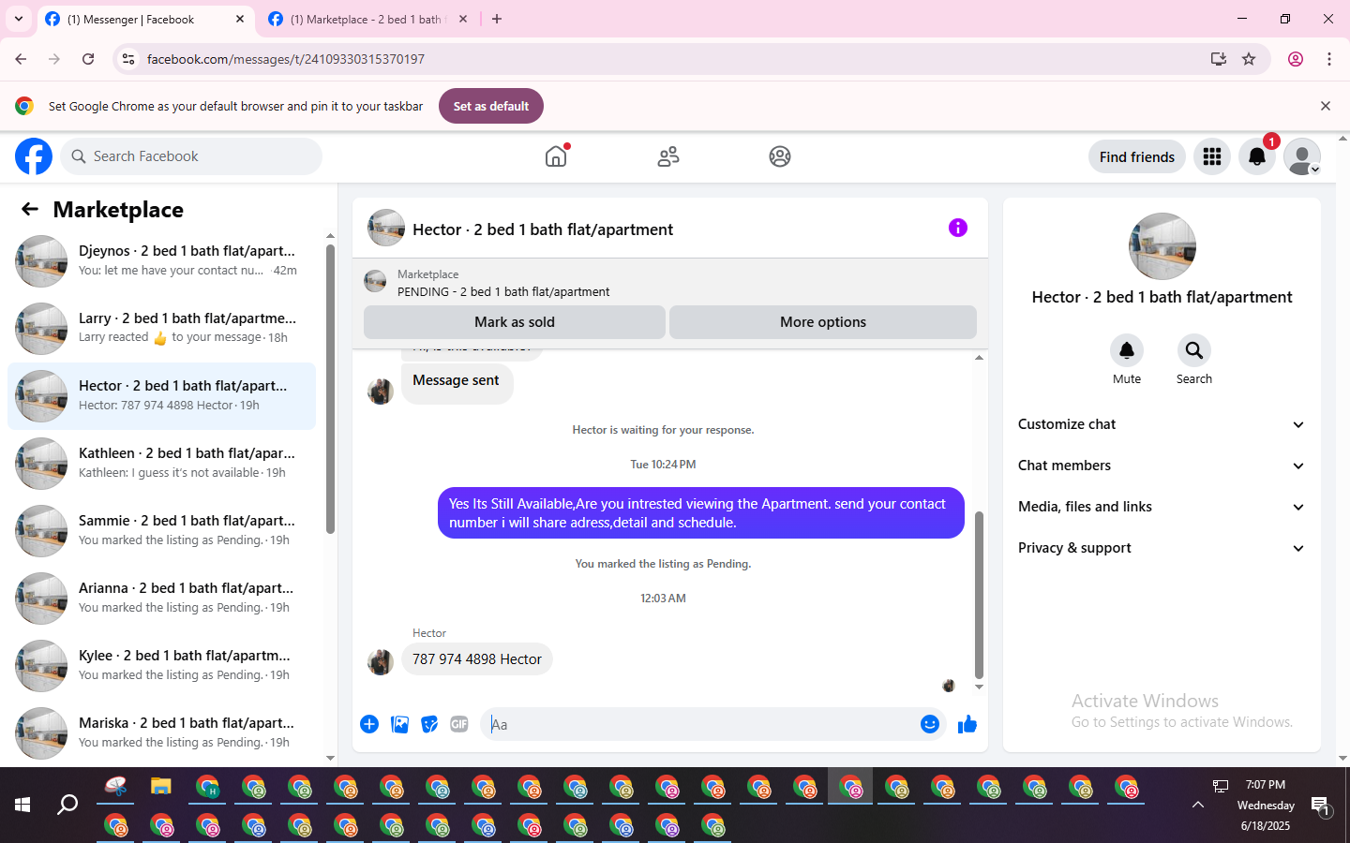Open the tab search dropdown arrow

pyautogui.click(x=18, y=19)
